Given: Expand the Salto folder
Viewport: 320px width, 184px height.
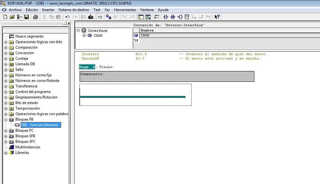Looking at the screenshot, I should 6,70.
